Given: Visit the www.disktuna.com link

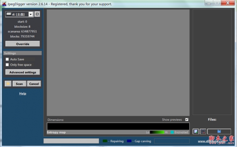Looking at the screenshot, I should (211, 141).
